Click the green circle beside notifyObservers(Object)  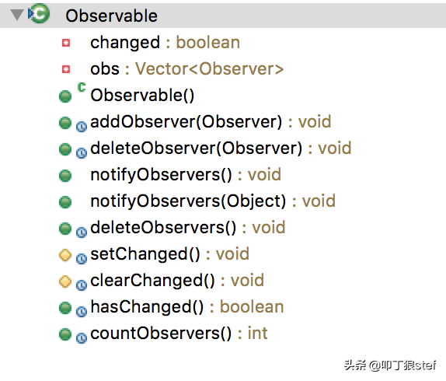click(65, 202)
